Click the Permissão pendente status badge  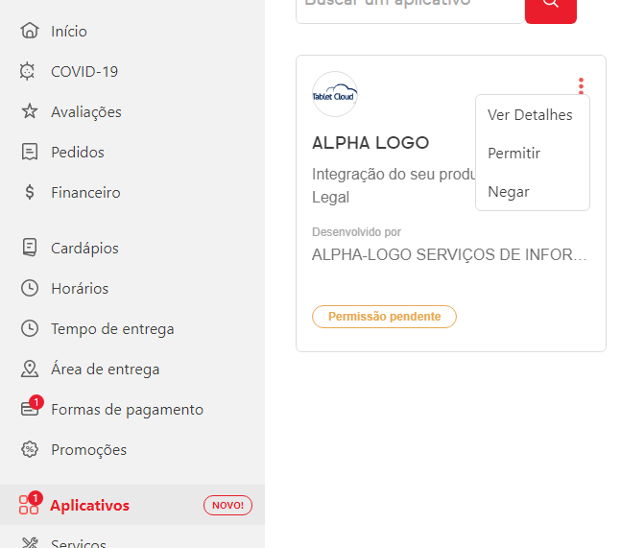pyautogui.click(x=384, y=317)
